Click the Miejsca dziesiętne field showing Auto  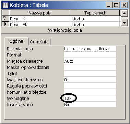pyautogui.click(x=90, y=61)
